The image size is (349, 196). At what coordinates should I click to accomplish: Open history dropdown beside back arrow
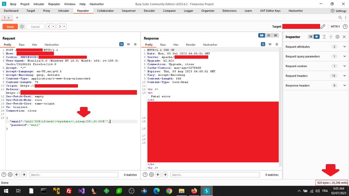(53, 26)
